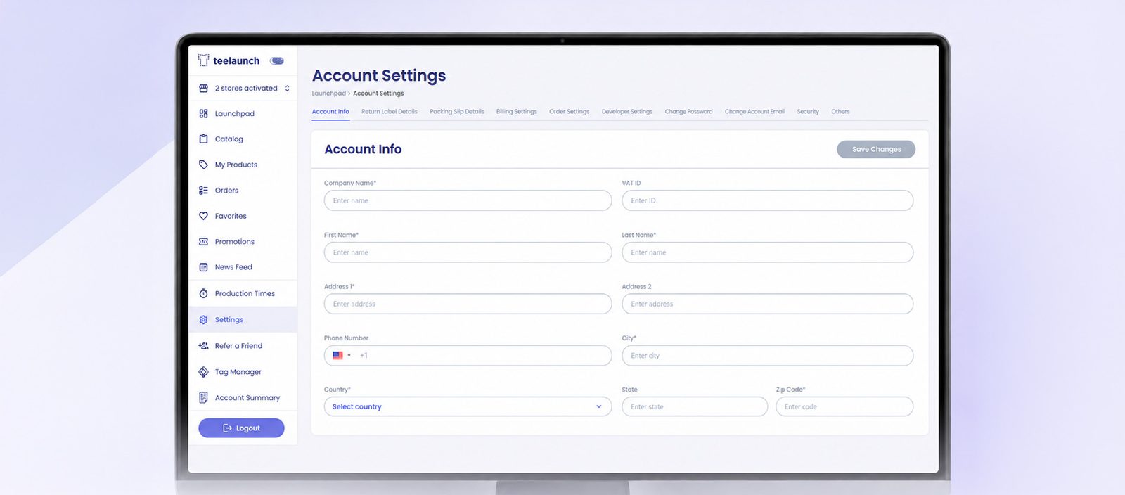Screen dimensions: 1125x495
Task: Click the News Feed icon
Action: coord(203,267)
